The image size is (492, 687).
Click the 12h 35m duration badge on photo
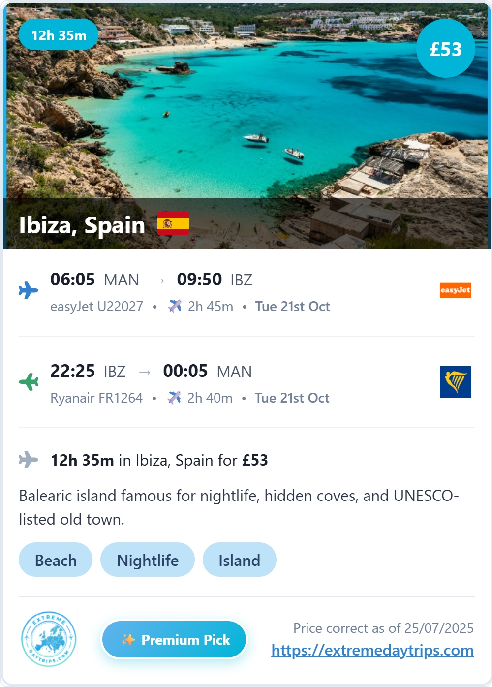tap(59, 35)
